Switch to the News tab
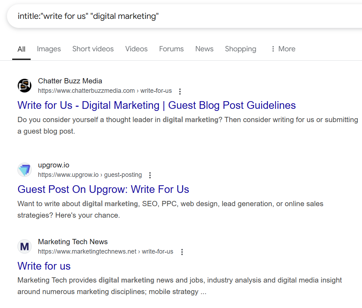The image size is (362, 308). (x=204, y=49)
